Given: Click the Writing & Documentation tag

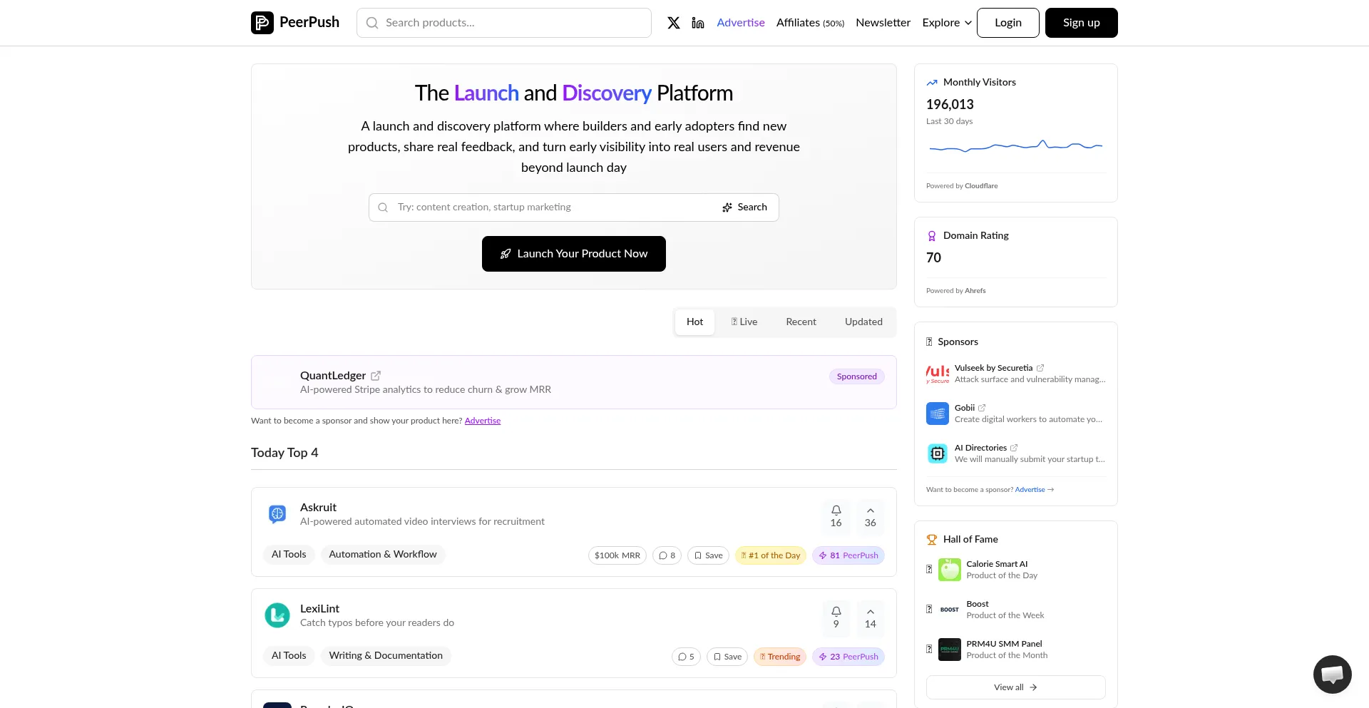Looking at the screenshot, I should pyautogui.click(x=386, y=656).
